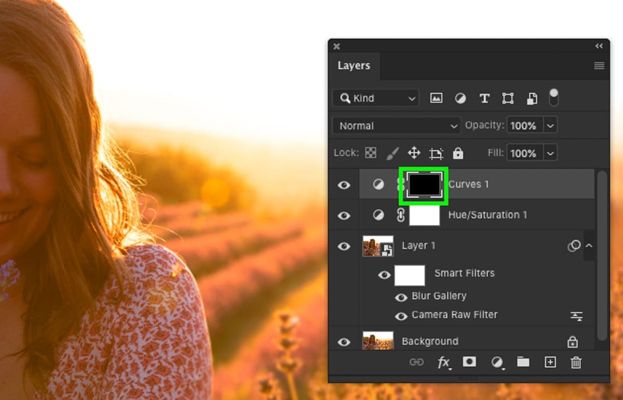623x400 pixels.
Task: Filter layers by type layers
Action: (x=484, y=98)
